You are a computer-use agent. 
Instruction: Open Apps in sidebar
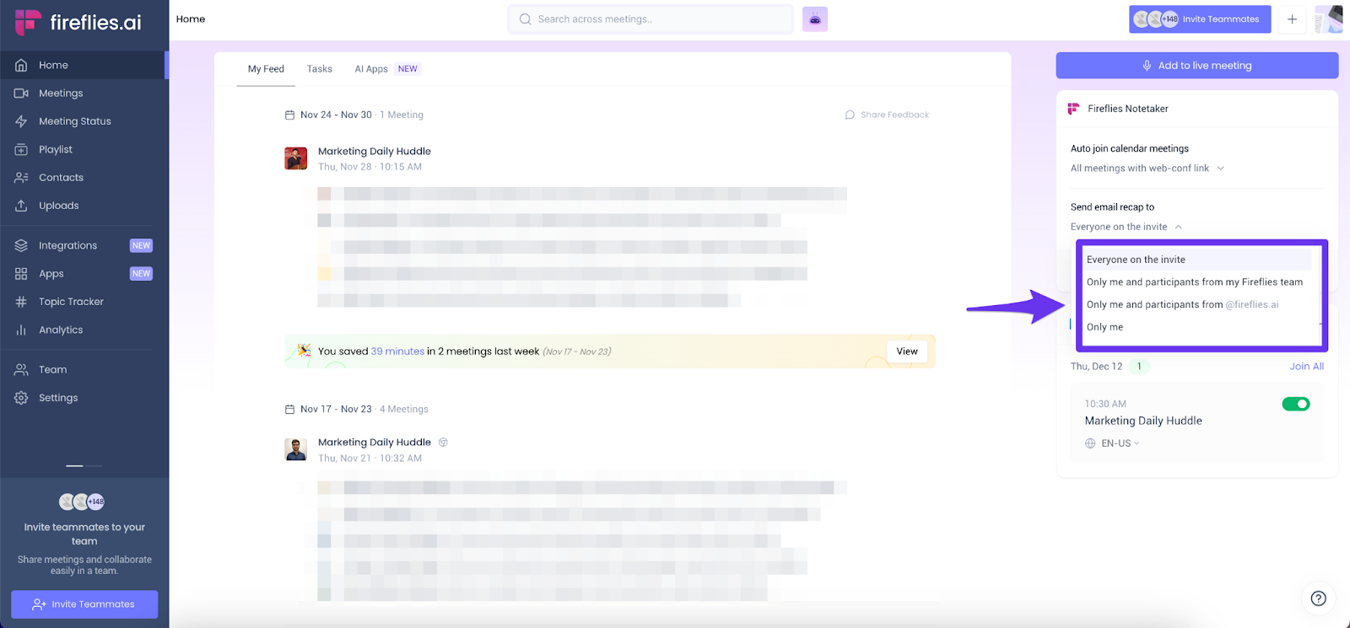[84, 273]
